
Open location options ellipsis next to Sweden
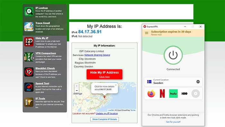point(198,82)
